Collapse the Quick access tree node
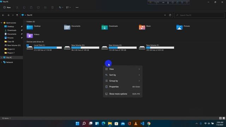 click(1, 23)
